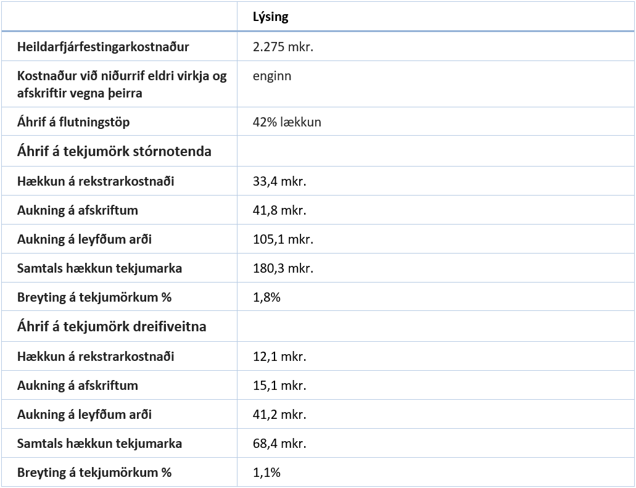Viewport: 636px width, 488px height.
Task: Select the 41,8 mkr. afskriftum value
Action: pos(279,210)
